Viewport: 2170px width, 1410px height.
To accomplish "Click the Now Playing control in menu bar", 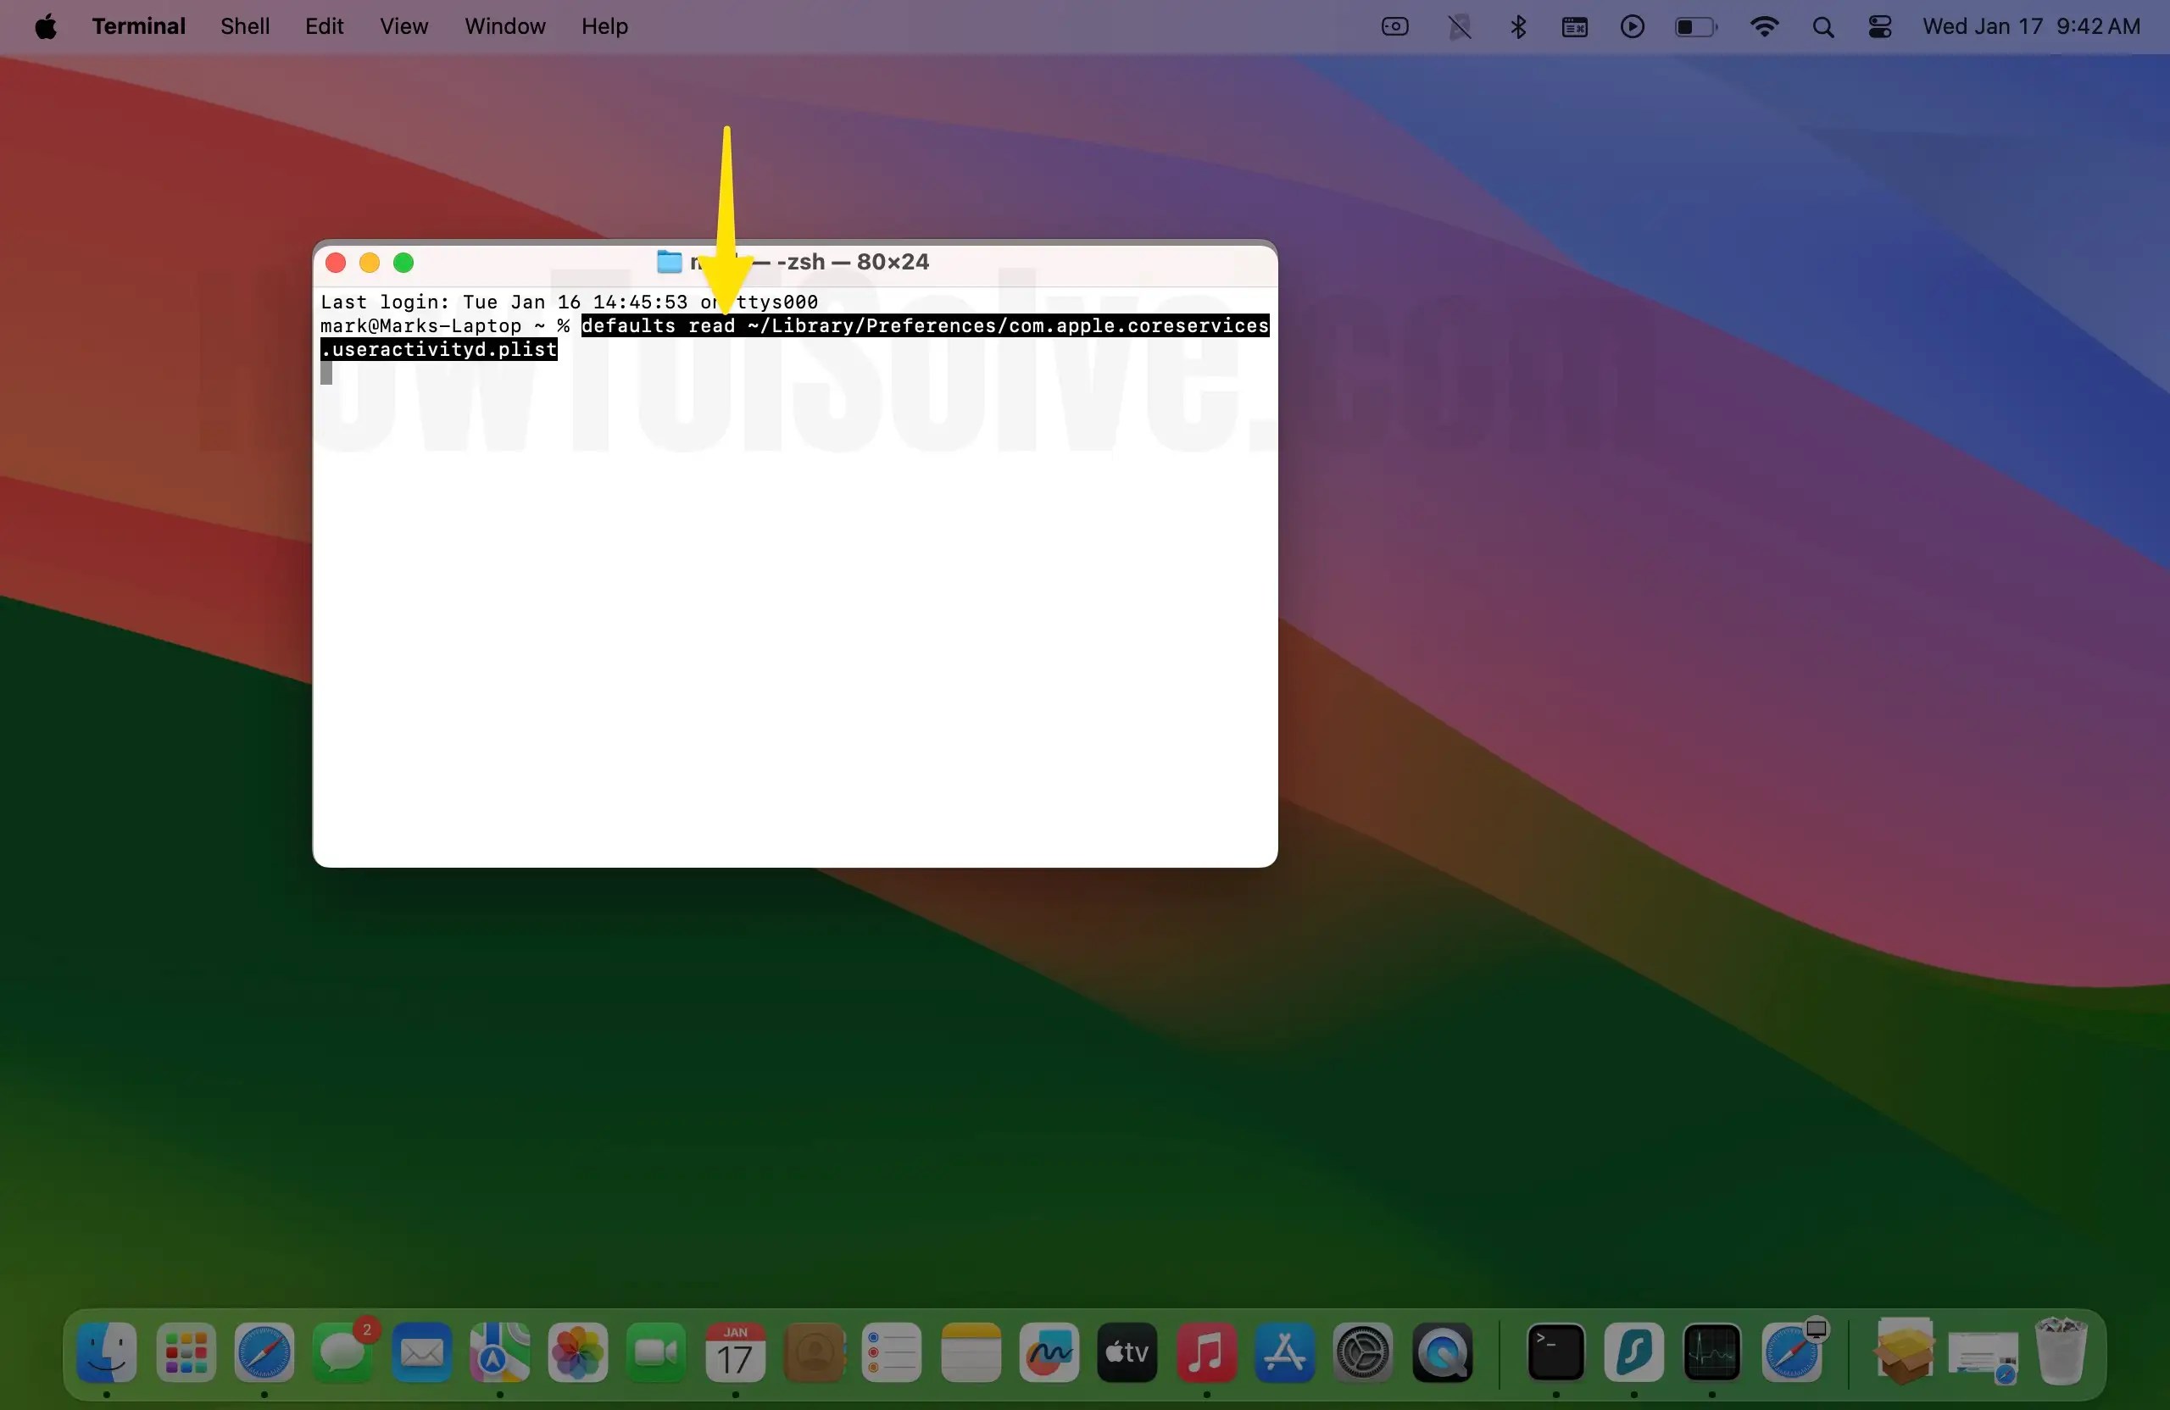I will coord(1631,25).
